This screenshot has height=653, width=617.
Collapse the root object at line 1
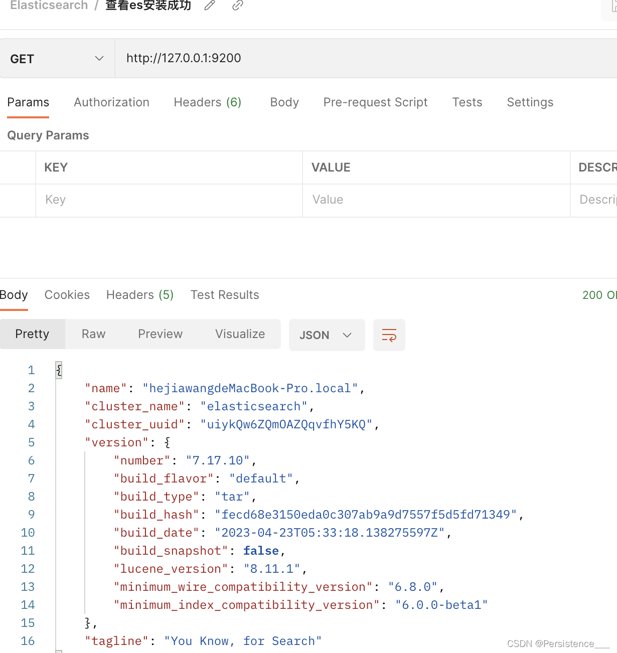[59, 370]
